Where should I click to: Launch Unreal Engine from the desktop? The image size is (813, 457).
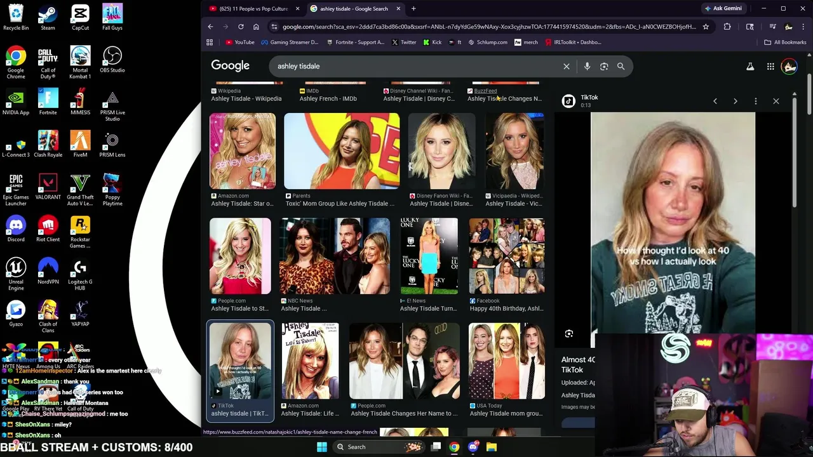click(x=16, y=274)
